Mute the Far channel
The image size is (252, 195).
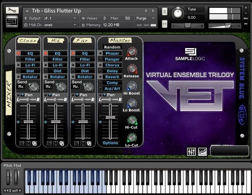point(83,143)
